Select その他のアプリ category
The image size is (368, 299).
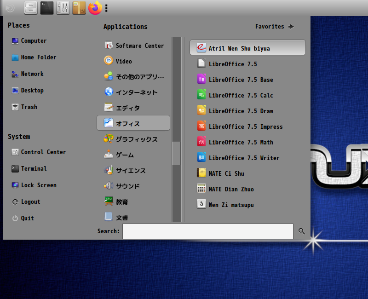click(x=133, y=77)
